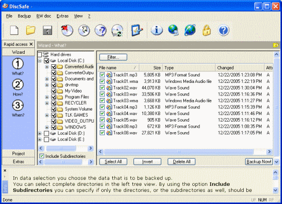
Task: Expand the Program Files folder node
Action: pyautogui.click(x=47, y=97)
